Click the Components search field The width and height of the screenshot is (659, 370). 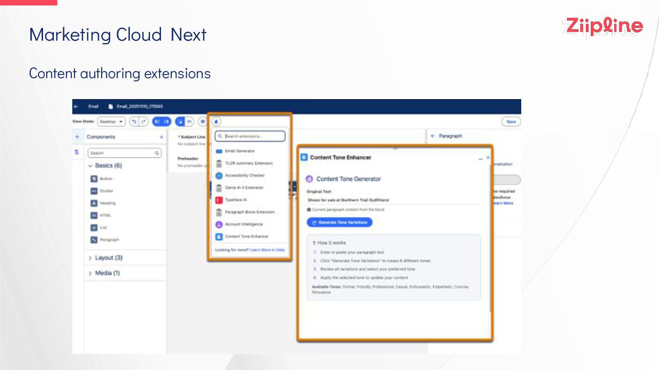[x=124, y=153]
